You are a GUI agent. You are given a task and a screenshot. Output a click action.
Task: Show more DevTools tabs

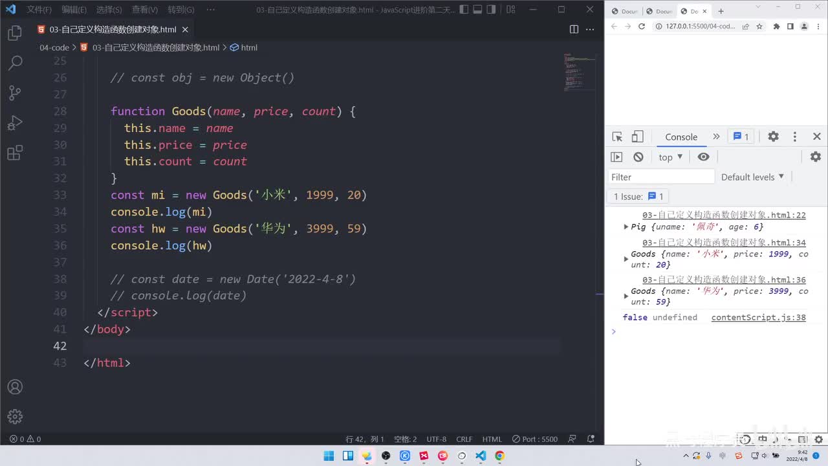point(716,137)
